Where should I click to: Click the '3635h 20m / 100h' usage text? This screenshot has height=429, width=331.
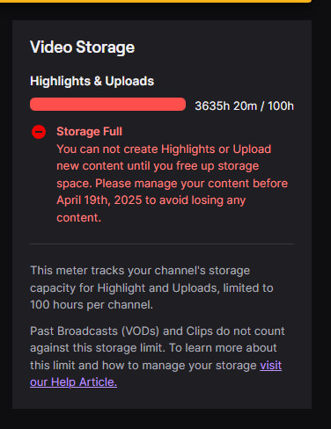[244, 105]
